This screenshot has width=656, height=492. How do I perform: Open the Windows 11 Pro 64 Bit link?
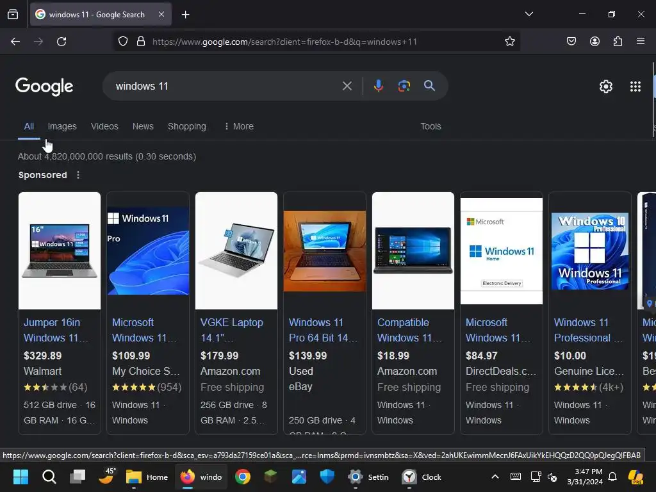[323, 330]
